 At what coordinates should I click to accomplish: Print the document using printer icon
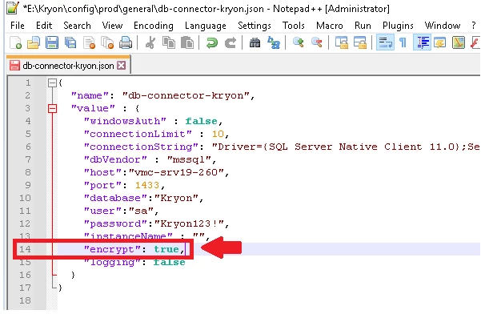point(126,42)
